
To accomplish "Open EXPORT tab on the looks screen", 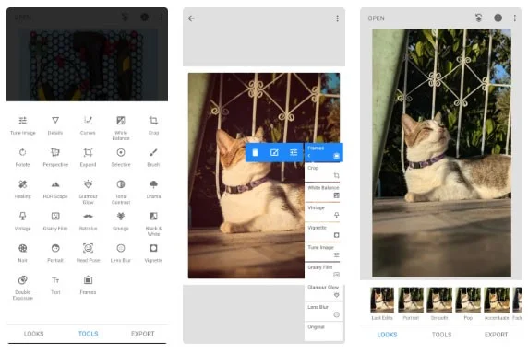I will (x=496, y=335).
